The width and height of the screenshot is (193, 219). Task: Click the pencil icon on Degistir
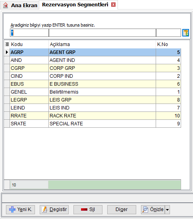[x=45, y=209]
